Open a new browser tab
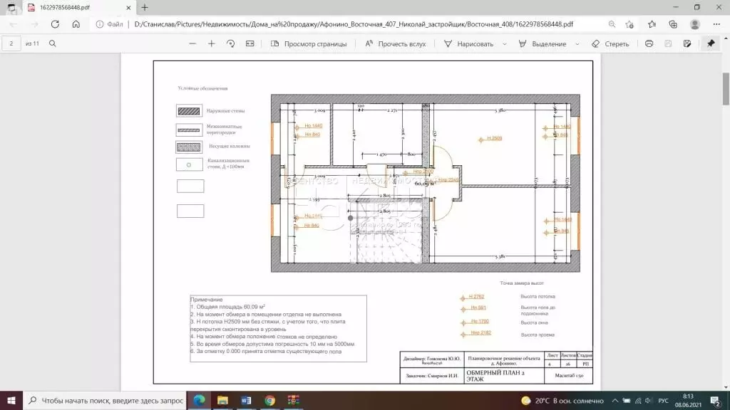 point(145,7)
